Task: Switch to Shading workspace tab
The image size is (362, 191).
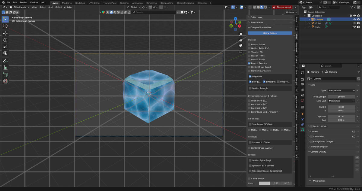Action: tap(124, 3)
